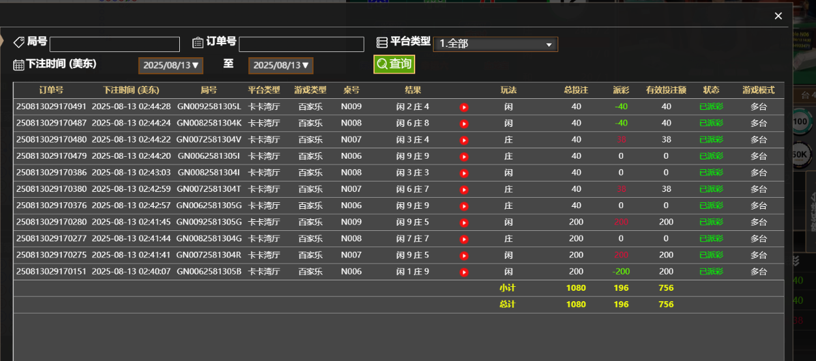The height and width of the screenshot is (361, 816).
Task: Click the 游戏类型 column header
Action: (310, 90)
